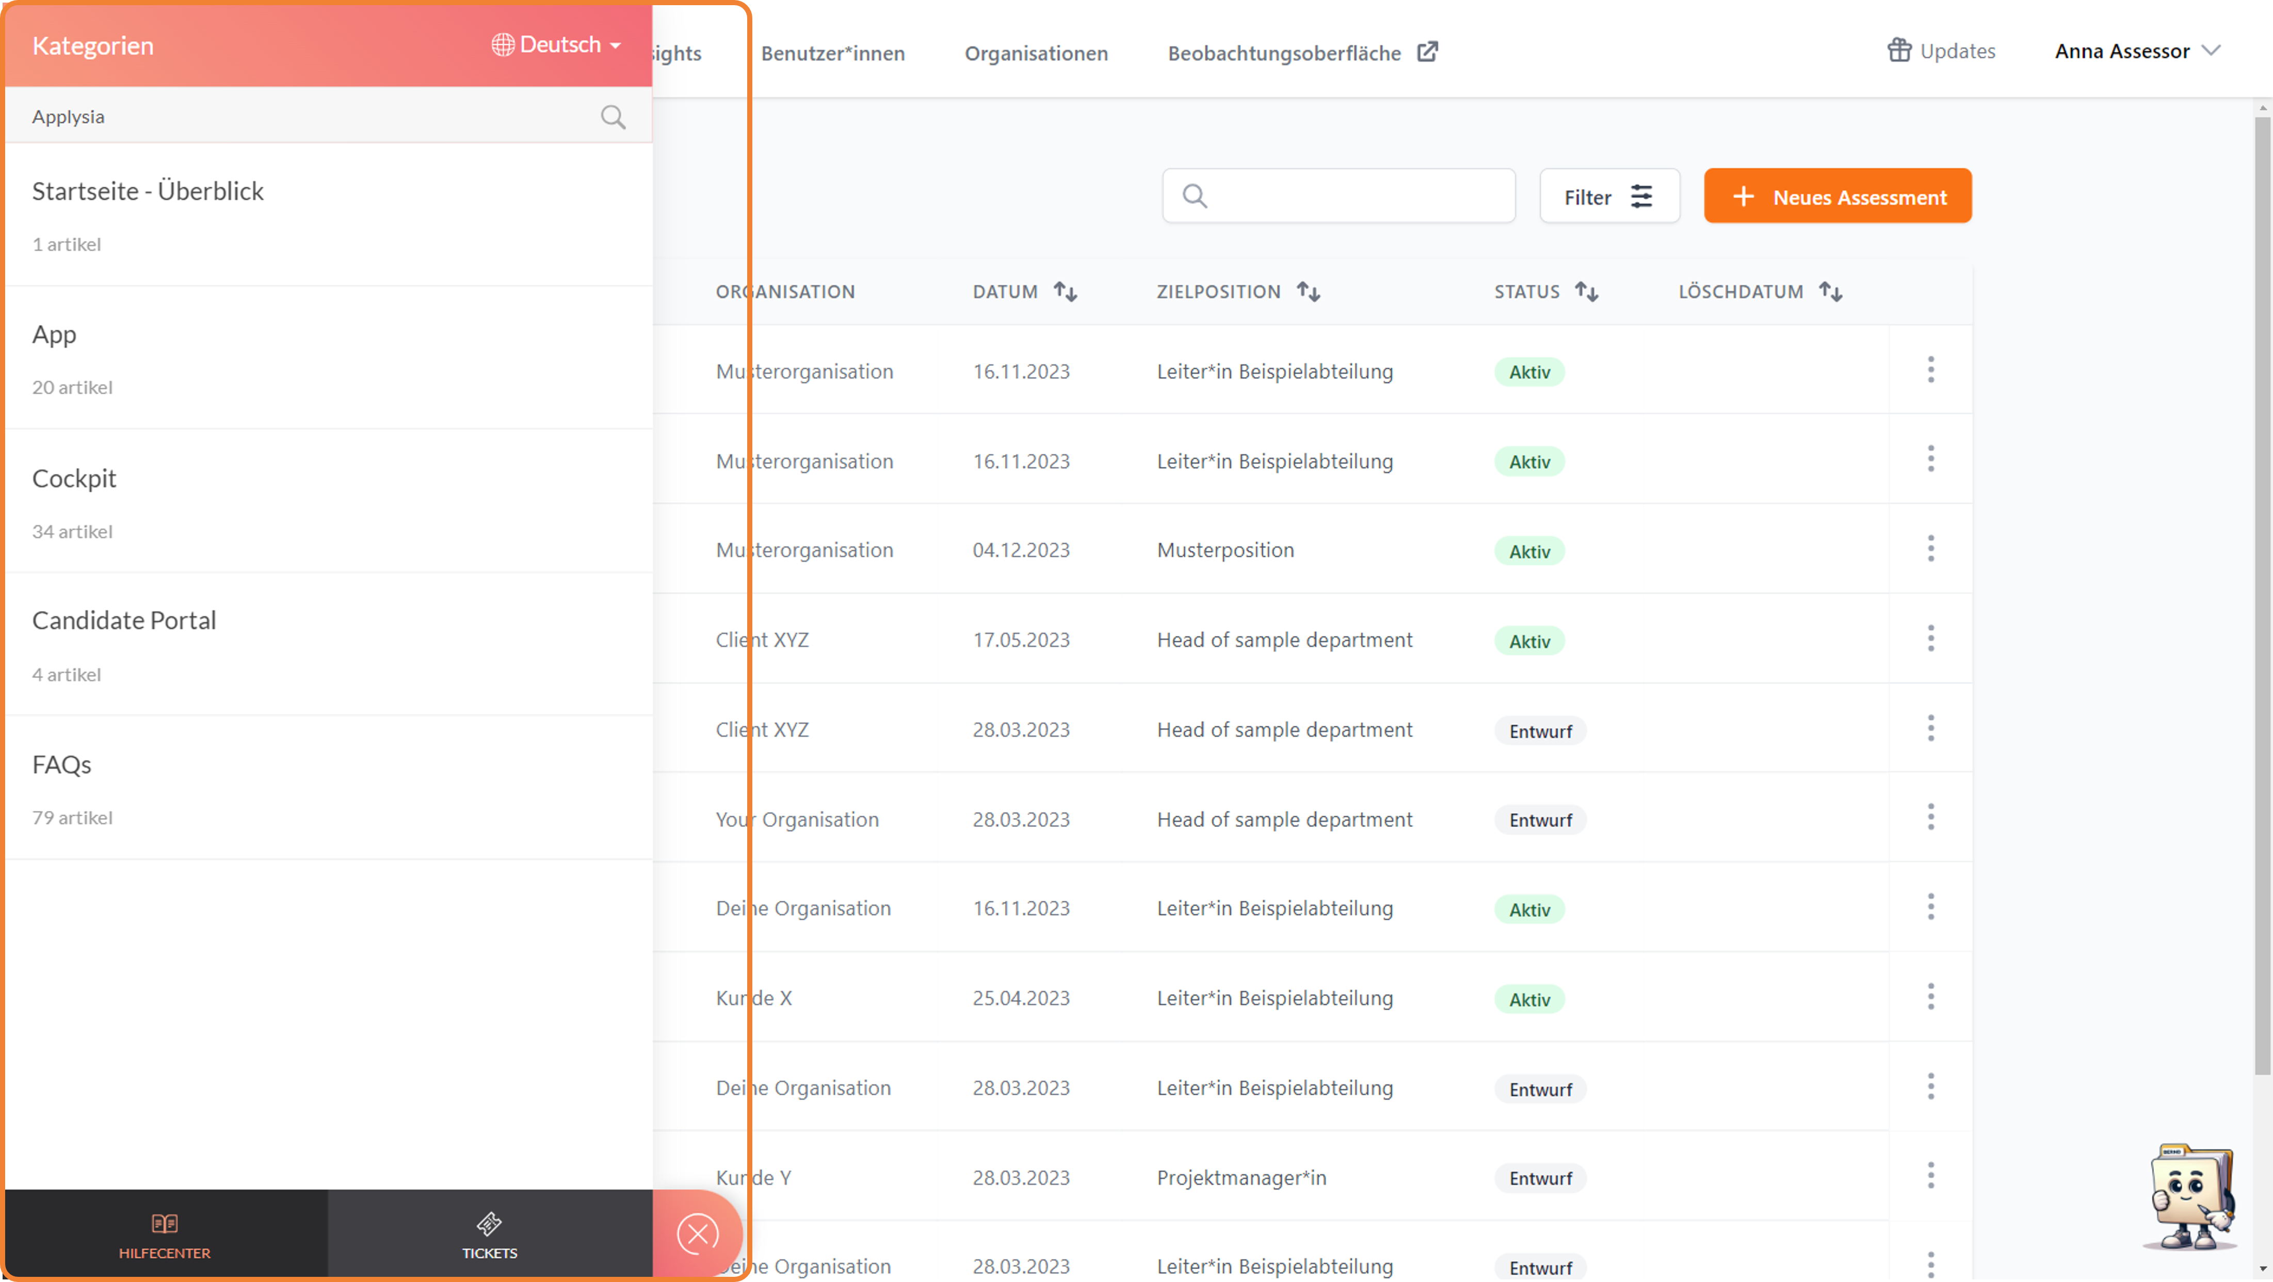Screen dimensions: 2273x1282
Task: Click the Your Organisation cell
Action: point(797,820)
